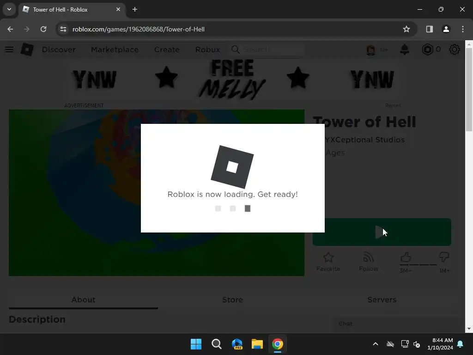Open Chrome side panel icon
This screenshot has width=473, height=355.
[x=430, y=29]
